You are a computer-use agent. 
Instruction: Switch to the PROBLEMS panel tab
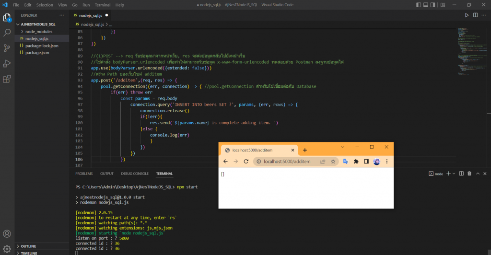coord(84,174)
